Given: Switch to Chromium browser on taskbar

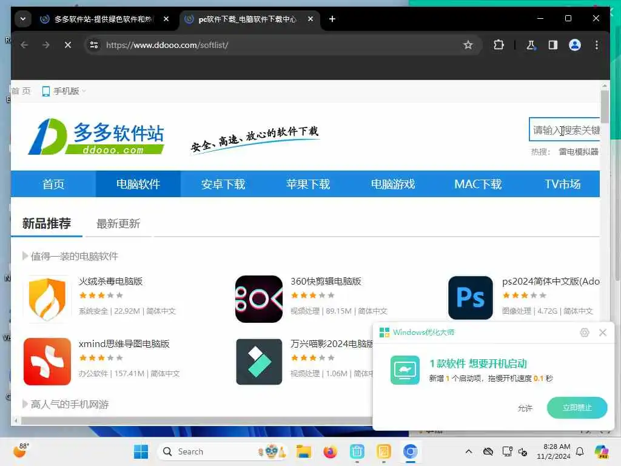Looking at the screenshot, I should point(411,451).
